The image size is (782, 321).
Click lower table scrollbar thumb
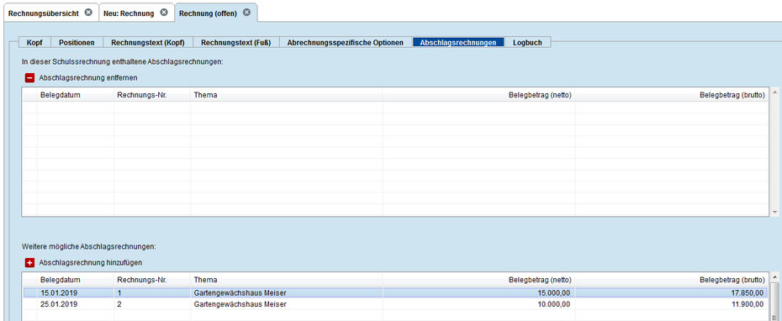click(774, 302)
